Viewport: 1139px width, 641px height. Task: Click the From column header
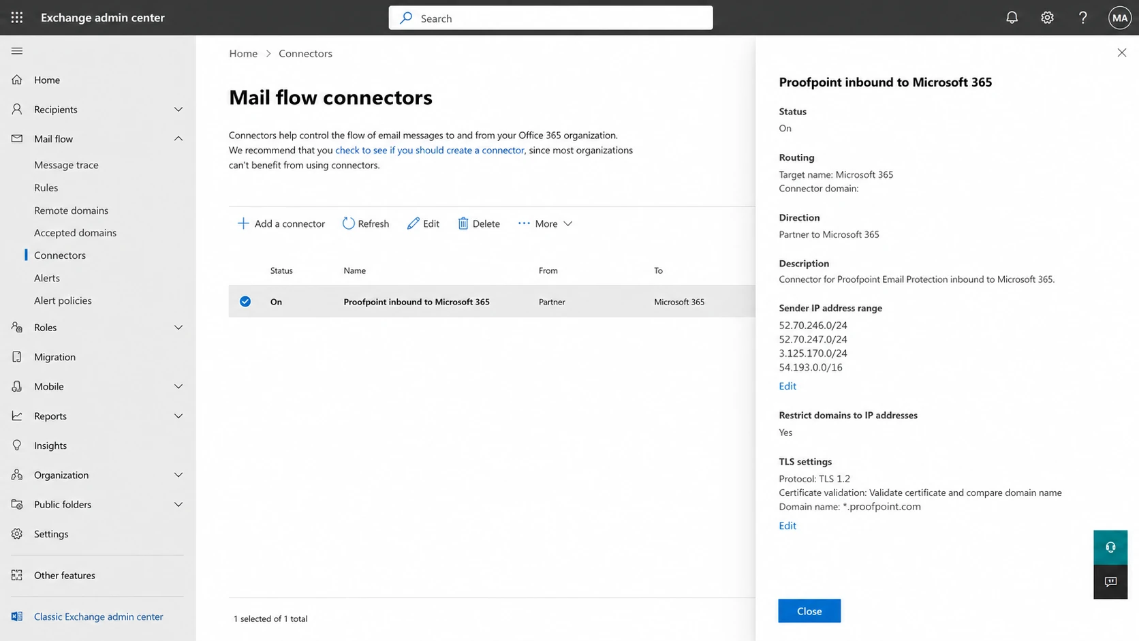[548, 270]
